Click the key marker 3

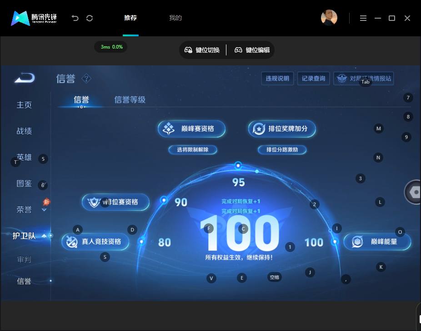point(361,178)
